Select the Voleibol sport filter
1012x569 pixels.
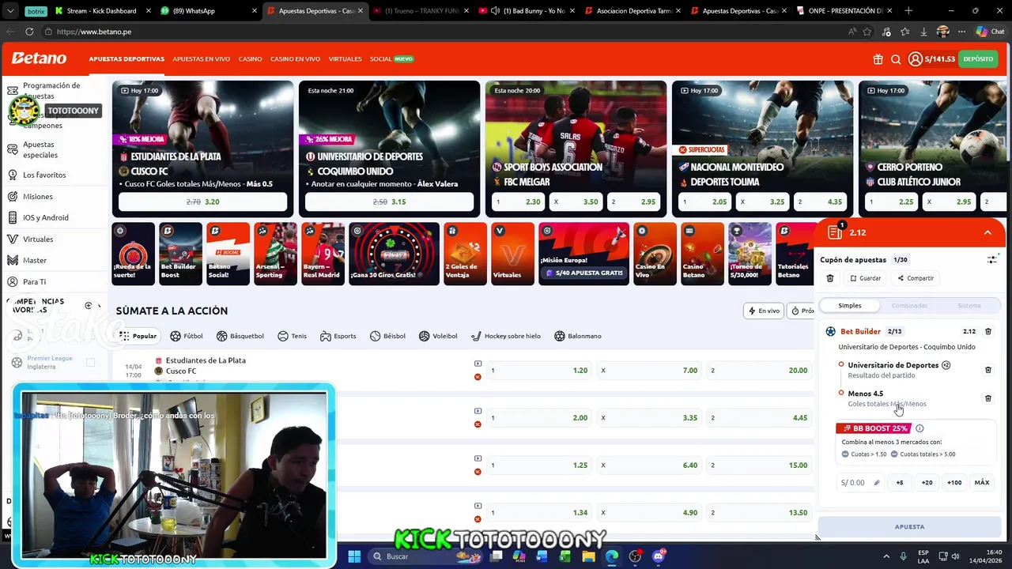coord(438,336)
